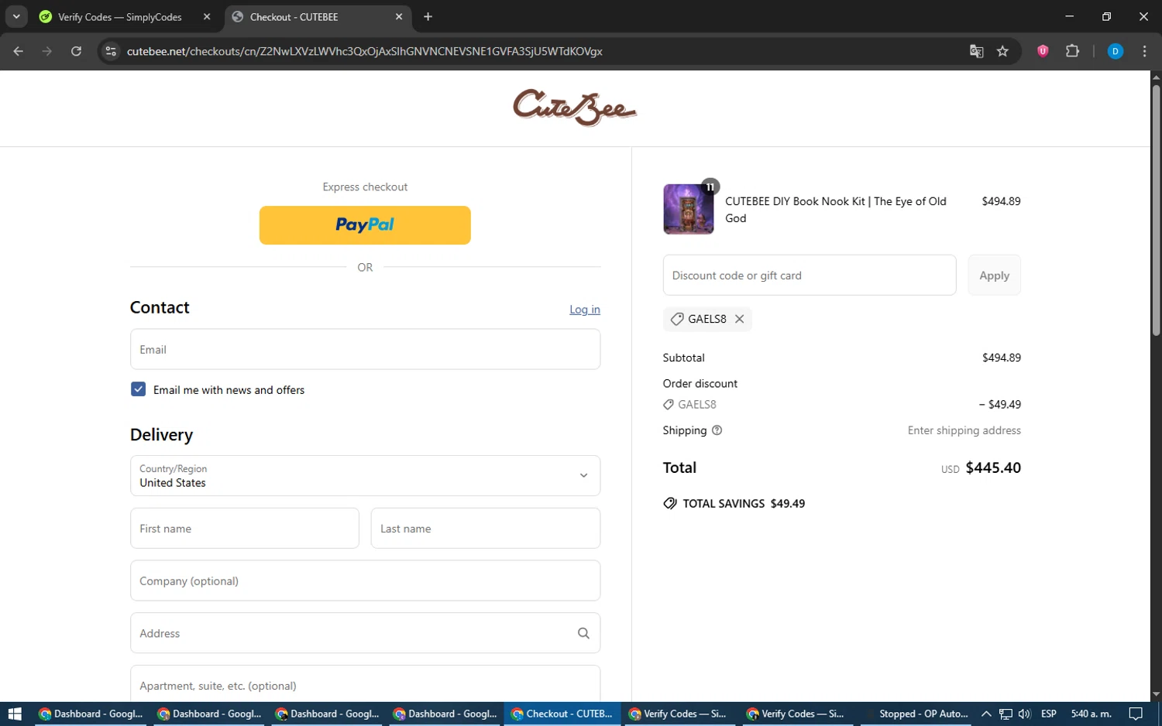The width and height of the screenshot is (1162, 726).
Task: Click the browser forward arrow
Action: 47,51
